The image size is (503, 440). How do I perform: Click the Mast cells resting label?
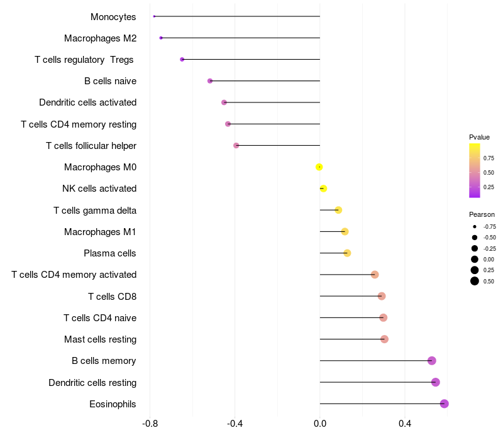100,339
